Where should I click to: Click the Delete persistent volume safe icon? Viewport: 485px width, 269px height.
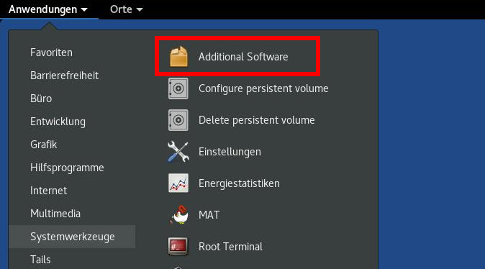178,120
